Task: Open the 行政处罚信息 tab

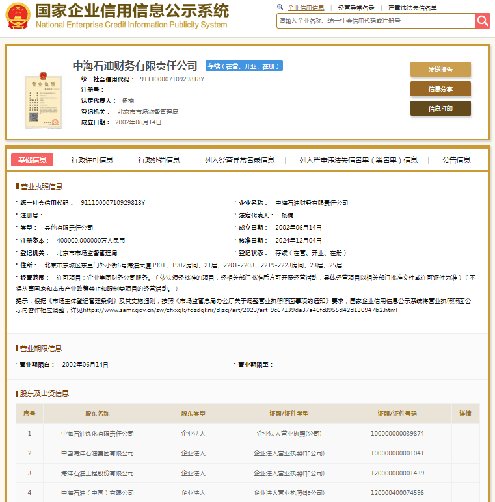Action: pyautogui.click(x=159, y=160)
